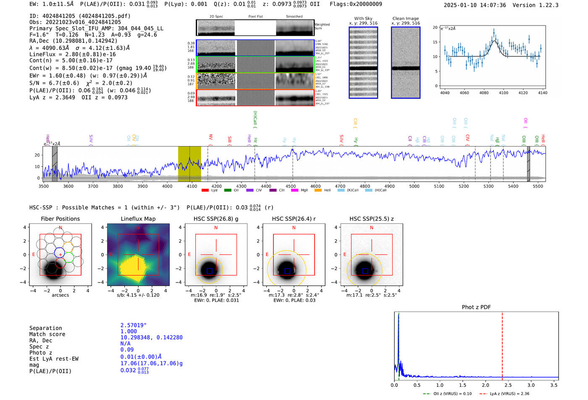Click the hatched gray band near 5460 Å

click(x=528, y=164)
